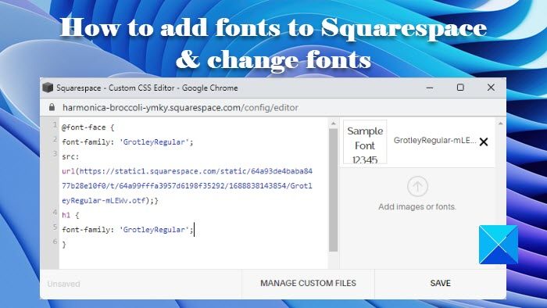Click the files panel scrollbar up arrow

click(501, 124)
